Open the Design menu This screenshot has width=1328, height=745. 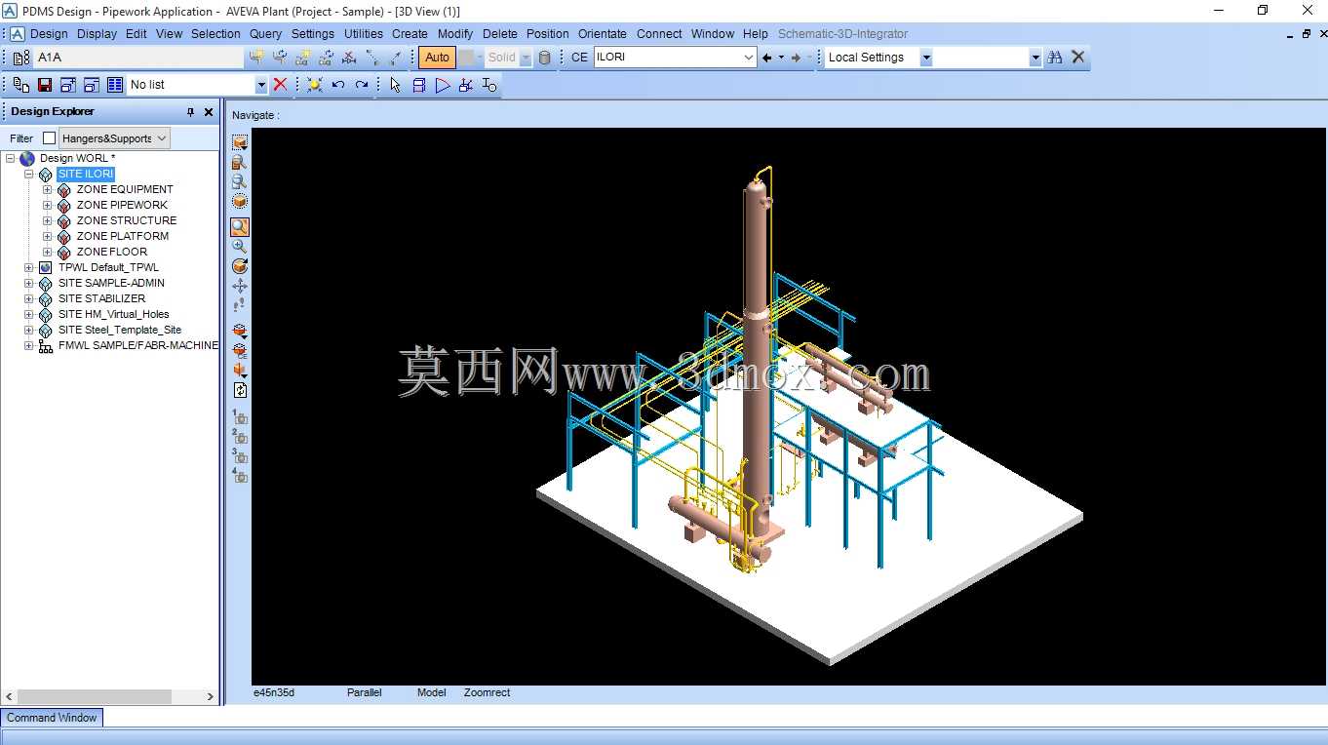(x=49, y=34)
